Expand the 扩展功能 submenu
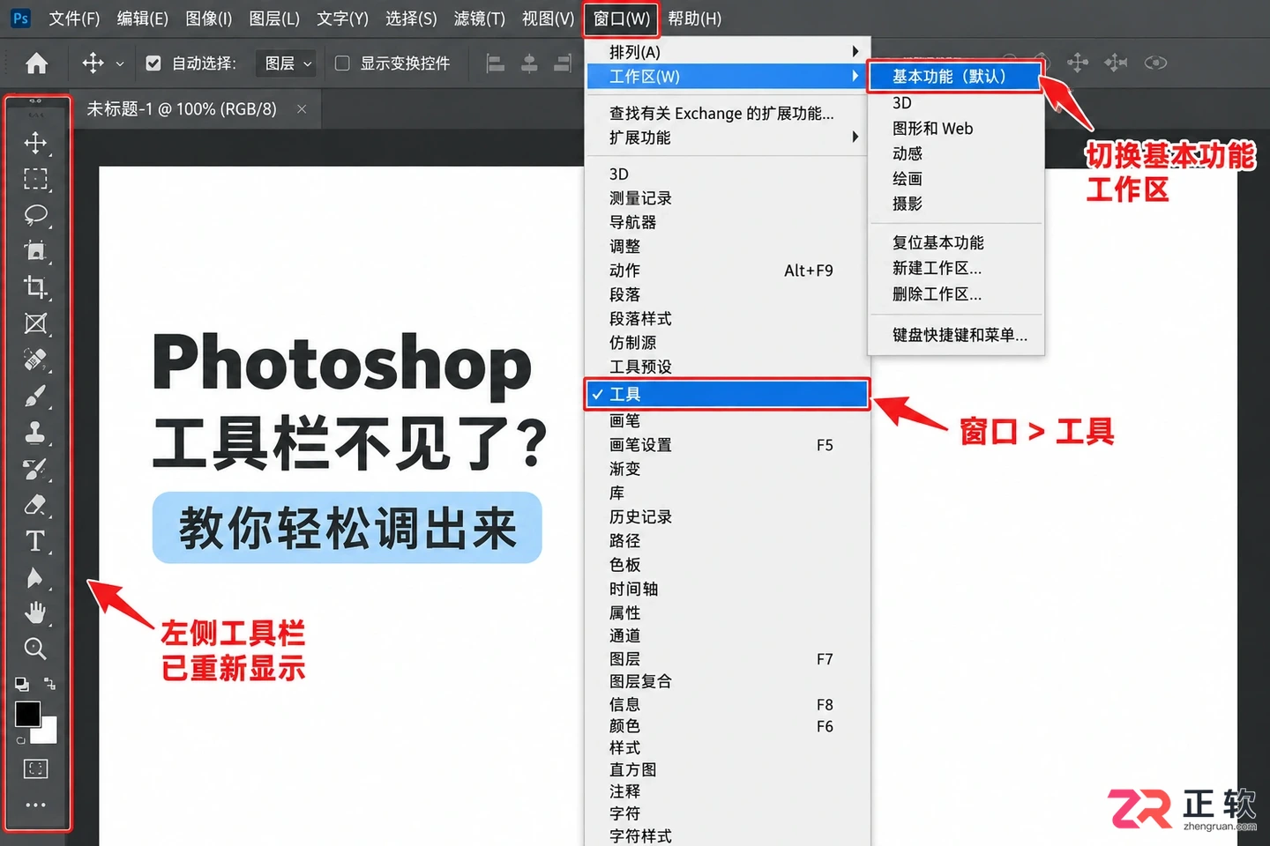Viewport: 1270px width, 846px height. pos(728,137)
